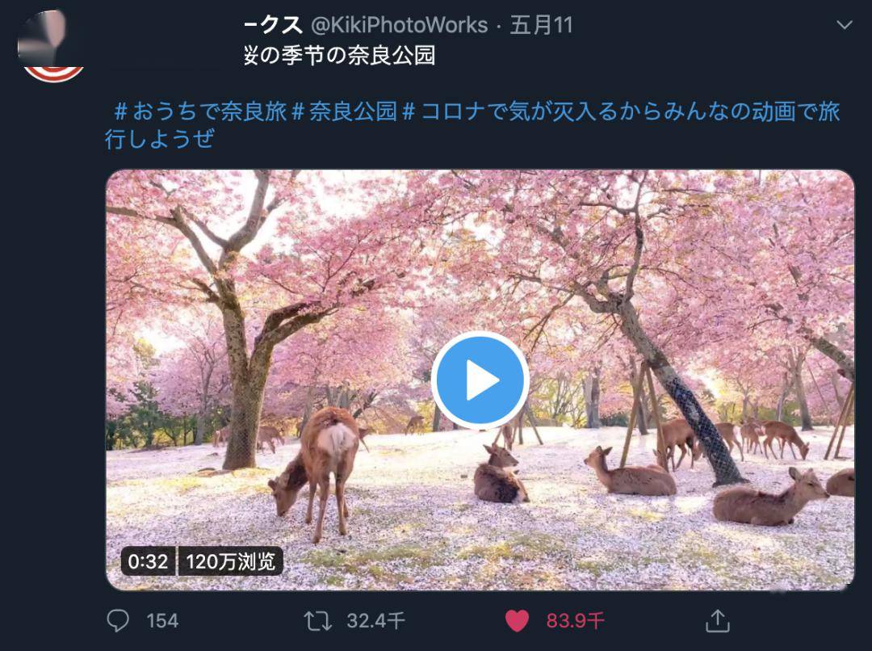The height and width of the screenshot is (651, 872).
Task: Click the tweet text 桜の季节の奈良公园
Action: click(x=339, y=55)
